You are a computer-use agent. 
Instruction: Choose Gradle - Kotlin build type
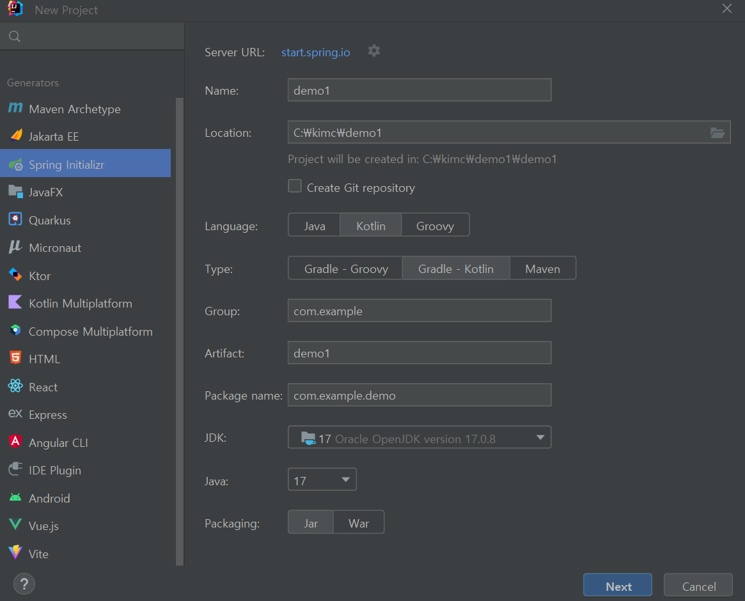click(456, 269)
